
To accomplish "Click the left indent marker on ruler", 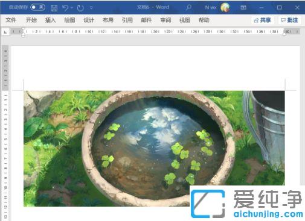I will pos(24,36).
